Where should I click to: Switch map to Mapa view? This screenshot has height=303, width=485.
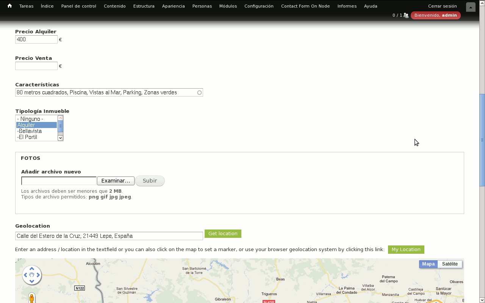[x=428, y=264]
